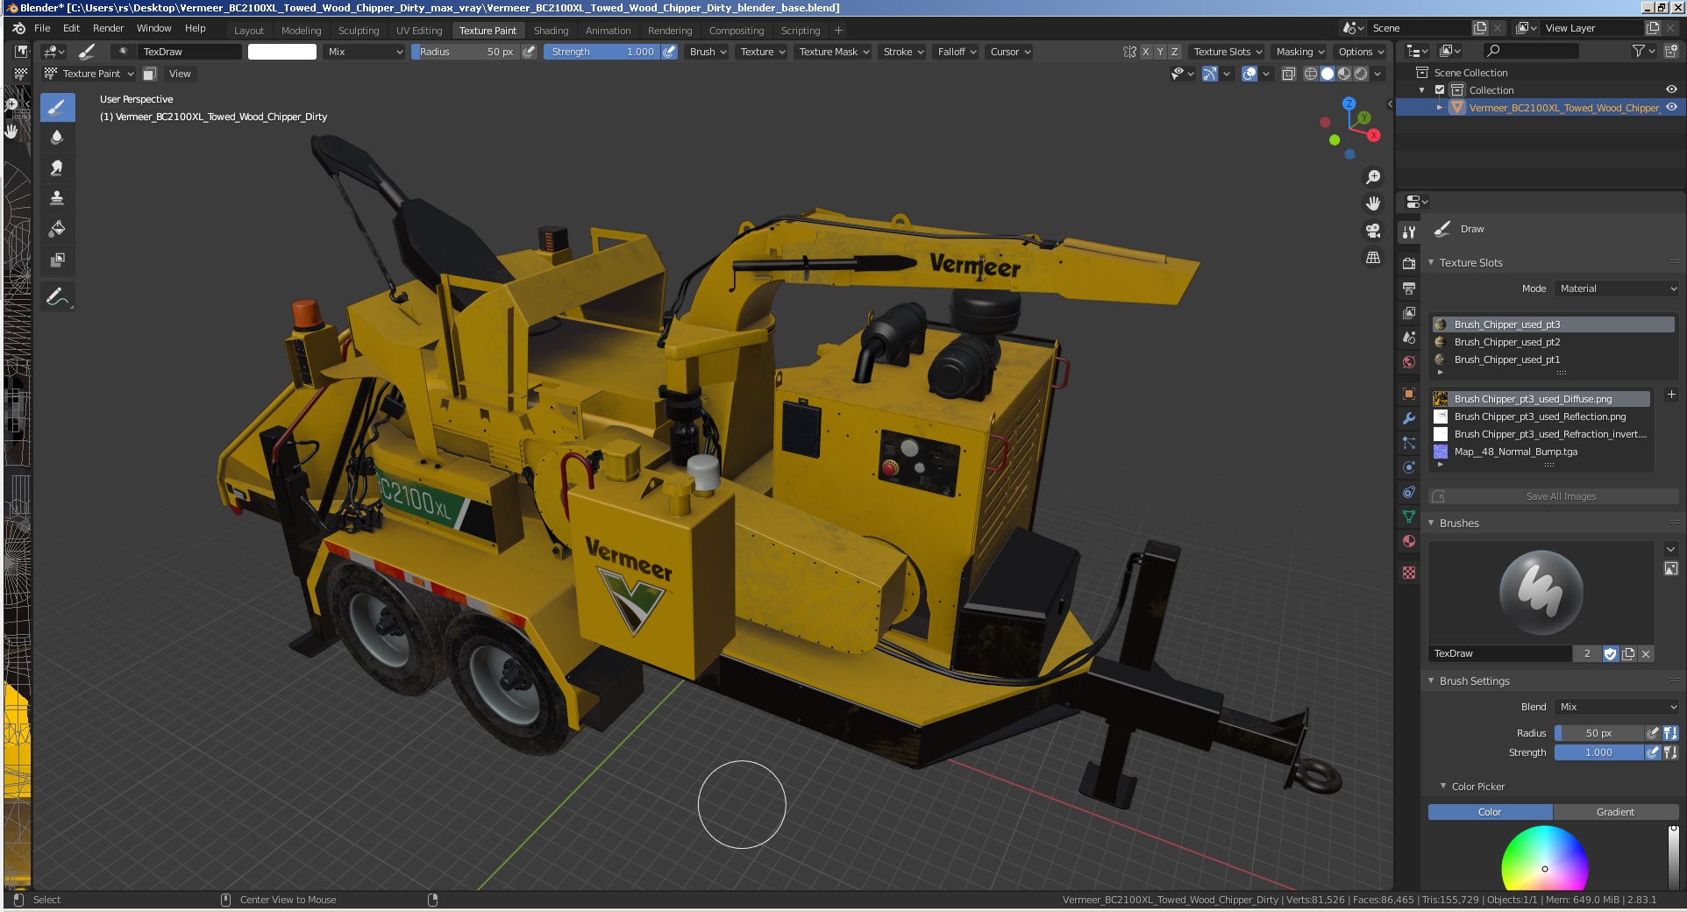
Task: Select the Clone stamp tool
Action: (57, 198)
